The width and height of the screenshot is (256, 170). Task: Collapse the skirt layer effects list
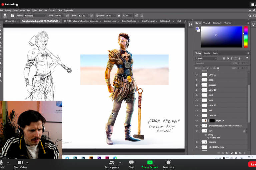tap(247, 131)
